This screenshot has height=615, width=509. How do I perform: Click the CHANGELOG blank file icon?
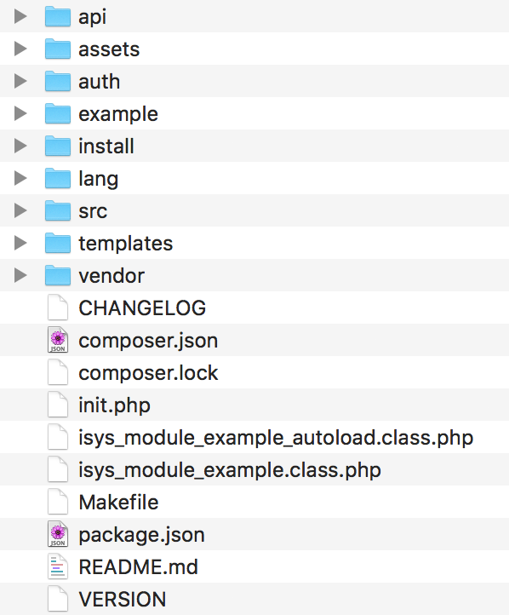point(58,307)
